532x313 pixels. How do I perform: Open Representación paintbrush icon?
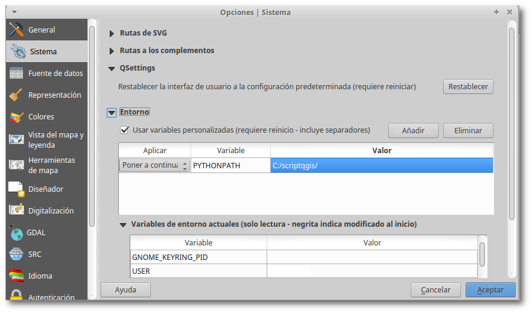click(x=16, y=95)
